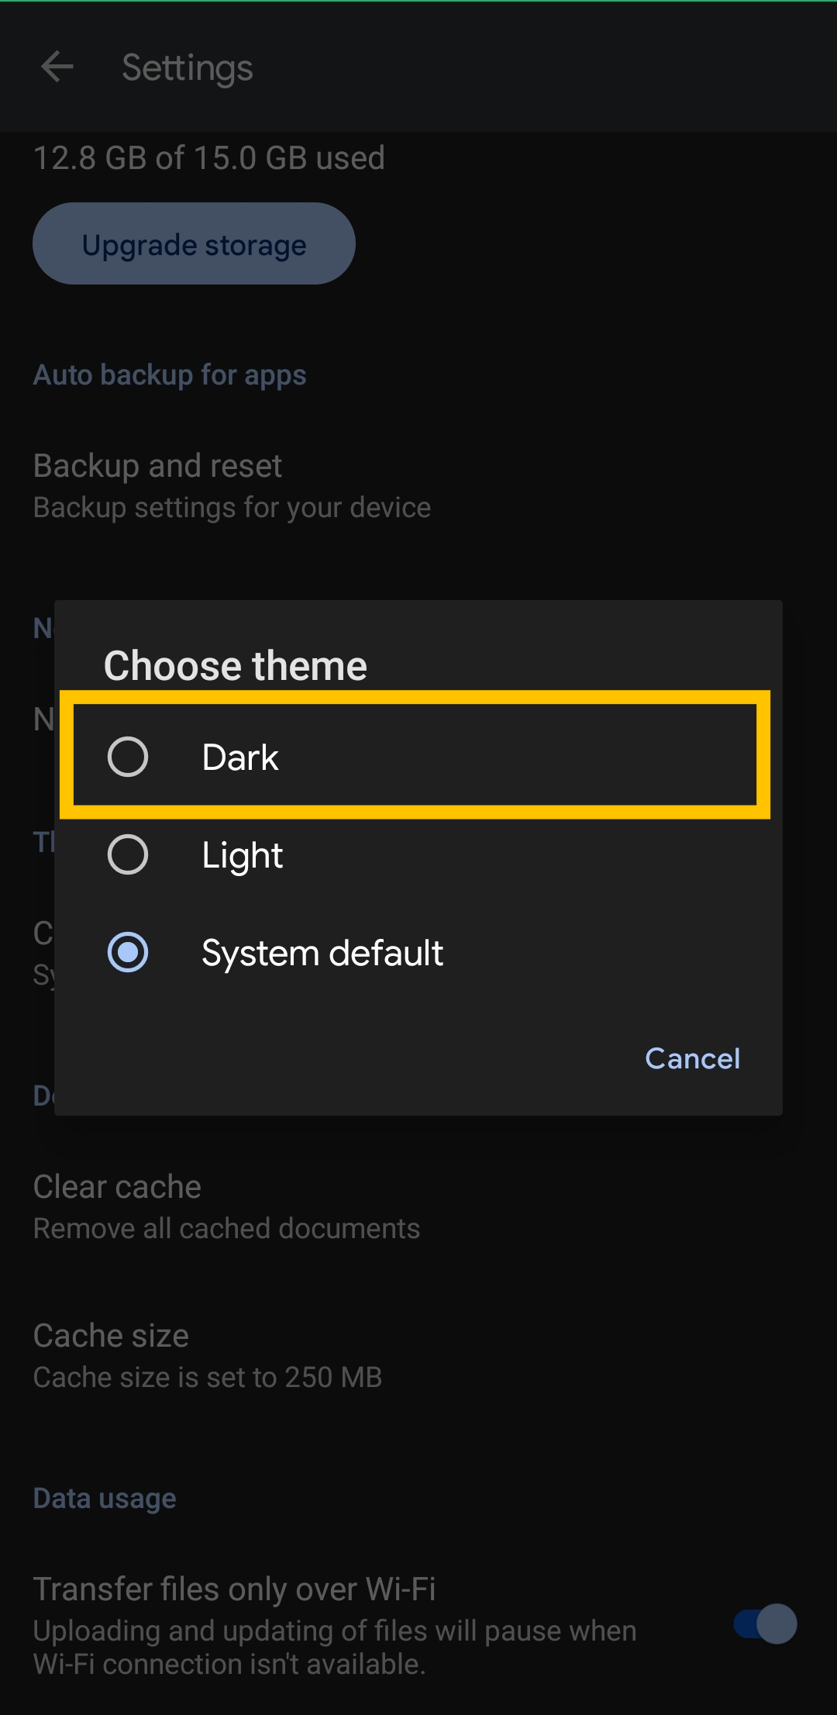Screen dimensions: 837x1715
Task: Tap the Choose theme dialog title
Action: point(236,666)
